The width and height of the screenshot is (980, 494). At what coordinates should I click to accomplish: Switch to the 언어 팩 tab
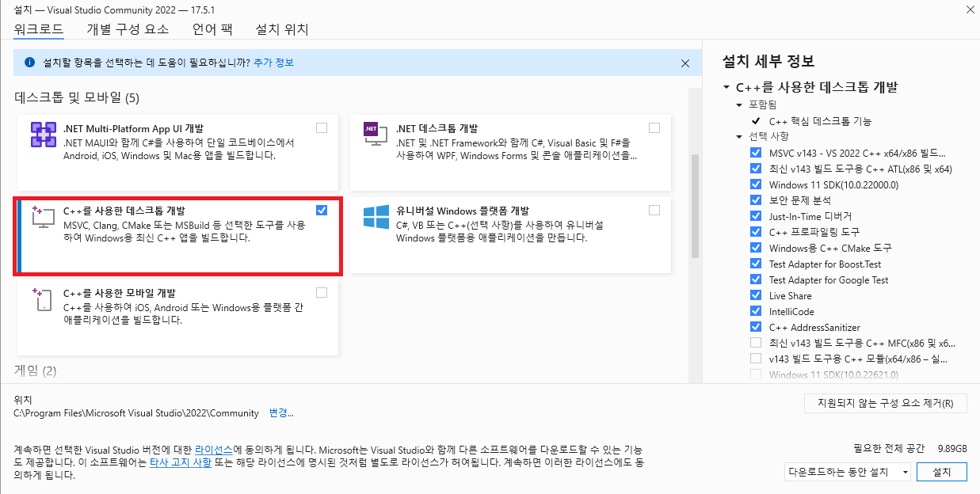(x=212, y=29)
